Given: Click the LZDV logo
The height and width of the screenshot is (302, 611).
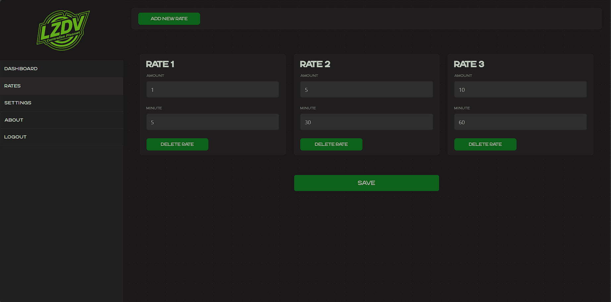Looking at the screenshot, I should click(63, 30).
